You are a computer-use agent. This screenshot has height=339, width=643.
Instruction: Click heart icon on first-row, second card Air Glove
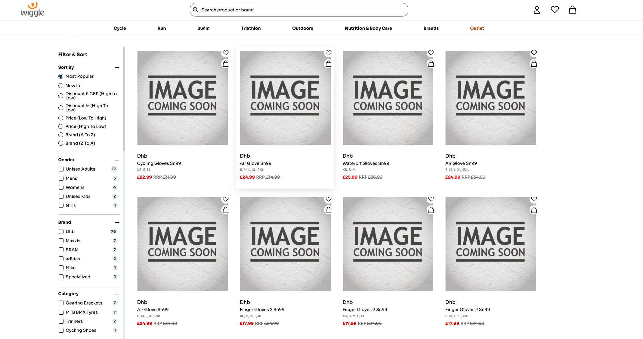pyautogui.click(x=329, y=53)
